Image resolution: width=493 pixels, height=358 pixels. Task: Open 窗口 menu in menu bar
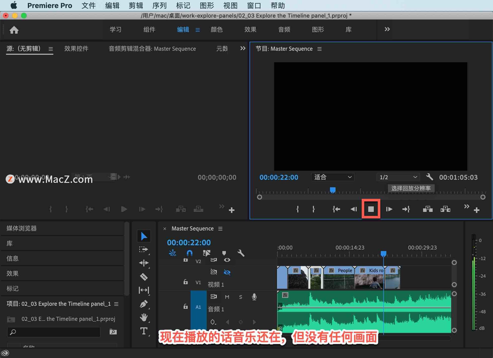tap(254, 5)
